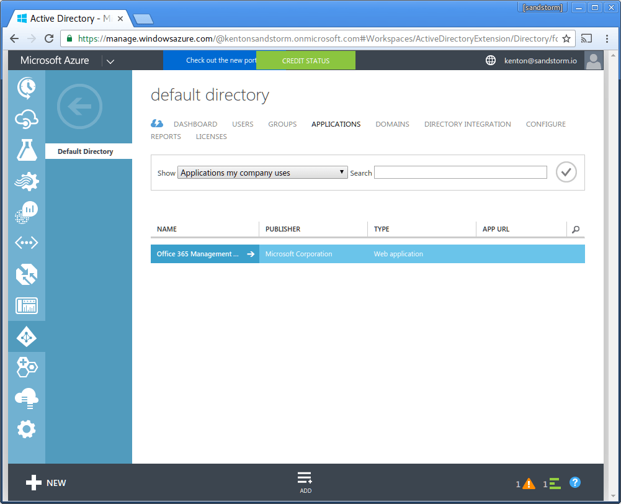
Task: Click the NEW plus button
Action: 46,483
